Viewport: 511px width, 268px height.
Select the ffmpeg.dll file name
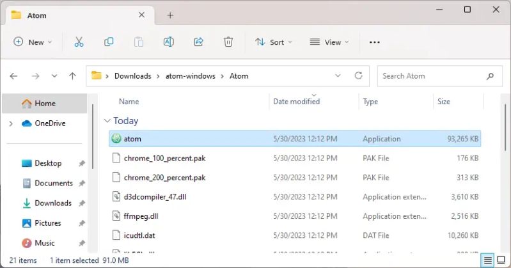141,216
